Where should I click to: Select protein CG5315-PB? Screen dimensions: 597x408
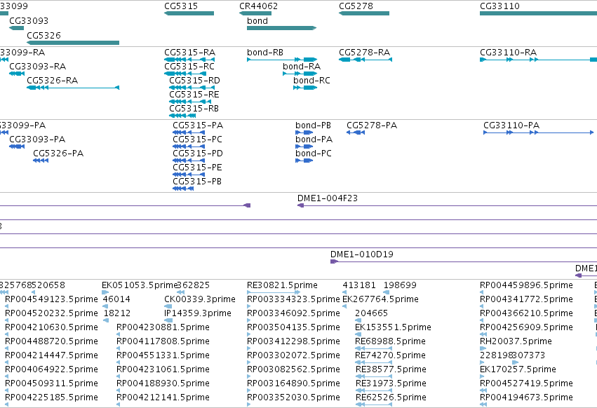pos(197,182)
